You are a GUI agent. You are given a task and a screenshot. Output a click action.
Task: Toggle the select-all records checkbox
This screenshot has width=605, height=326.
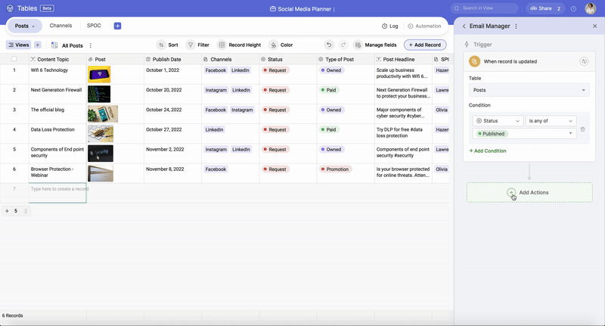pyautogui.click(x=14, y=59)
